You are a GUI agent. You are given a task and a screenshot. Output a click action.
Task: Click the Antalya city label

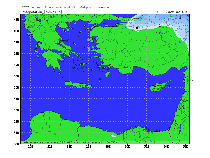pyautogui.click(x=128, y=67)
